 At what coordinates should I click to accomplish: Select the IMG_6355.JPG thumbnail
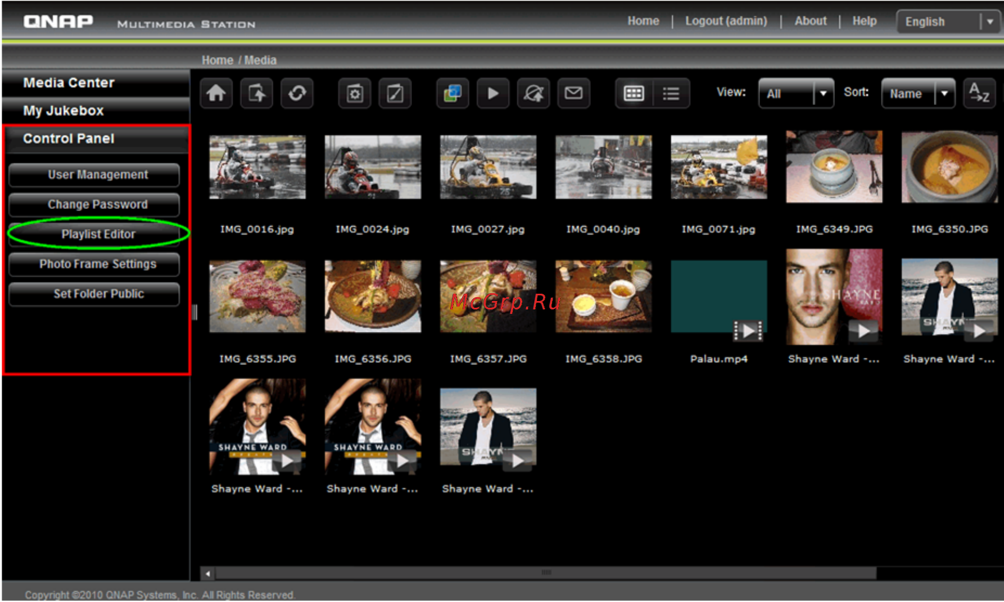(x=257, y=297)
